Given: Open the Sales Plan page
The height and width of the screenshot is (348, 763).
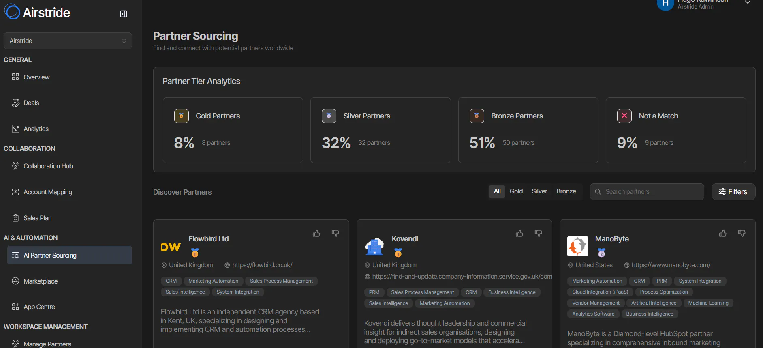Looking at the screenshot, I should pyautogui.click(x=38, y=218).
